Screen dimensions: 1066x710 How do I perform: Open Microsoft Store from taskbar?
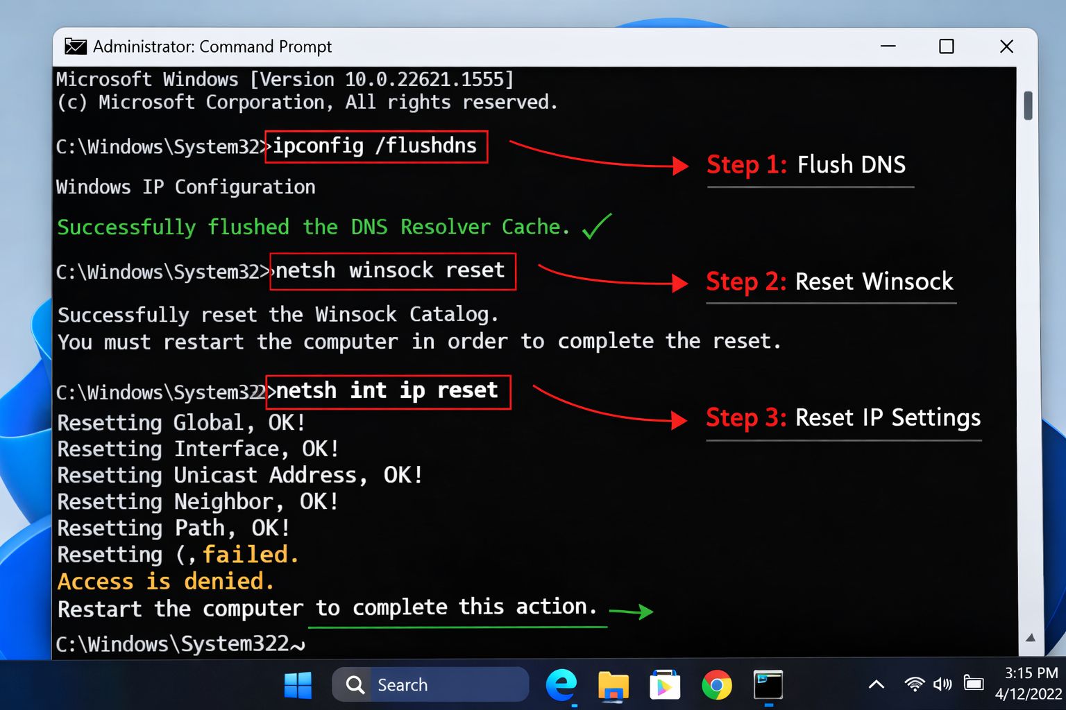coord(664,685)
